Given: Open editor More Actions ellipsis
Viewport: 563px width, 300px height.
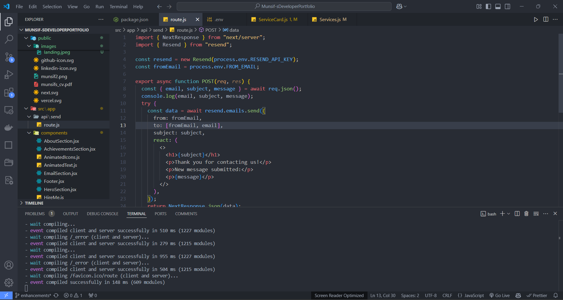Looking at the screenshot, I should click(x=555, y=19).
